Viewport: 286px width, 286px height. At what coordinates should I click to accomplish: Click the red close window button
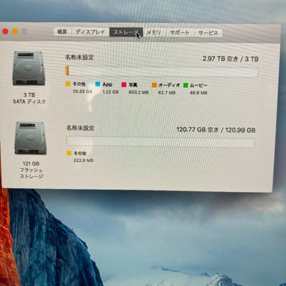tap(6, 31)
